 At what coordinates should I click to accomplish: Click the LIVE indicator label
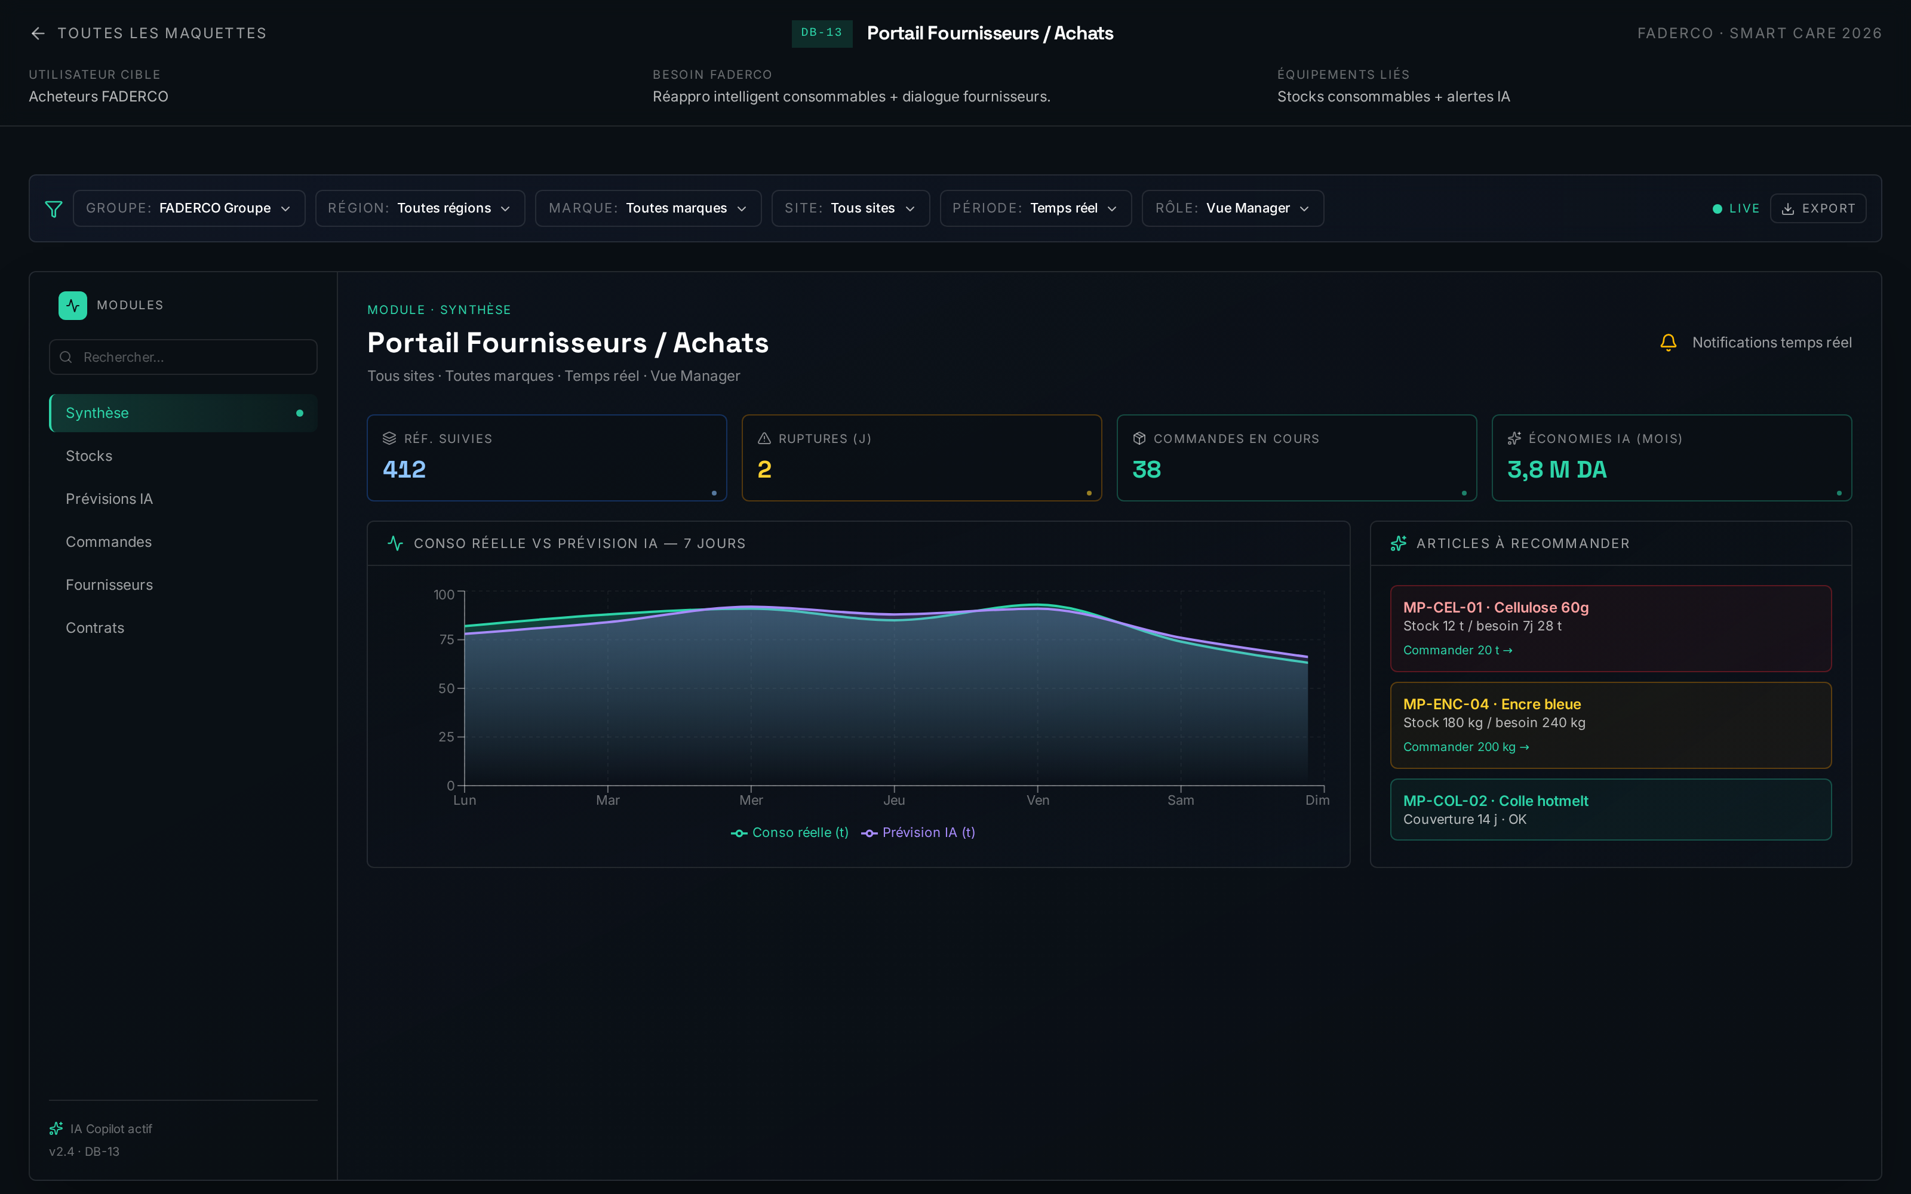pyautogui.click(x=1744, y=208)
